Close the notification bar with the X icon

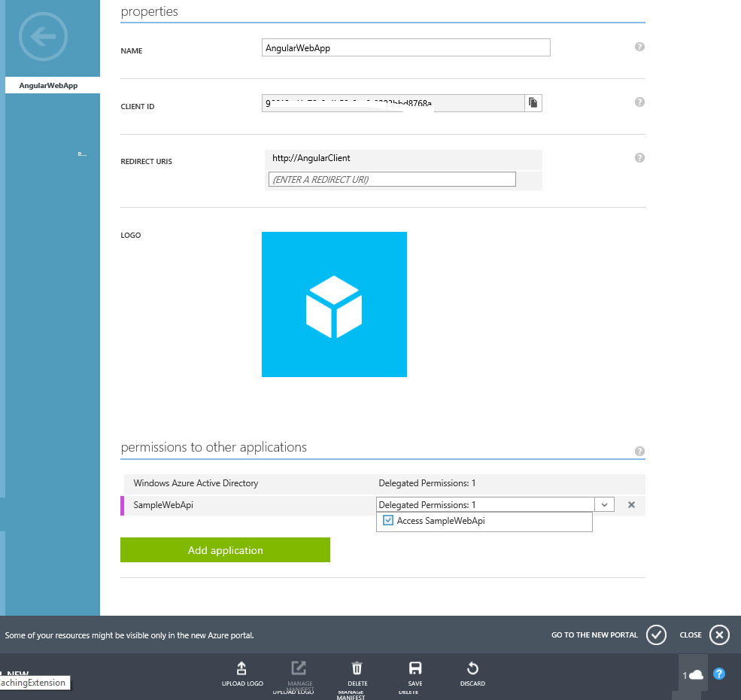click(x=719, y=635)
